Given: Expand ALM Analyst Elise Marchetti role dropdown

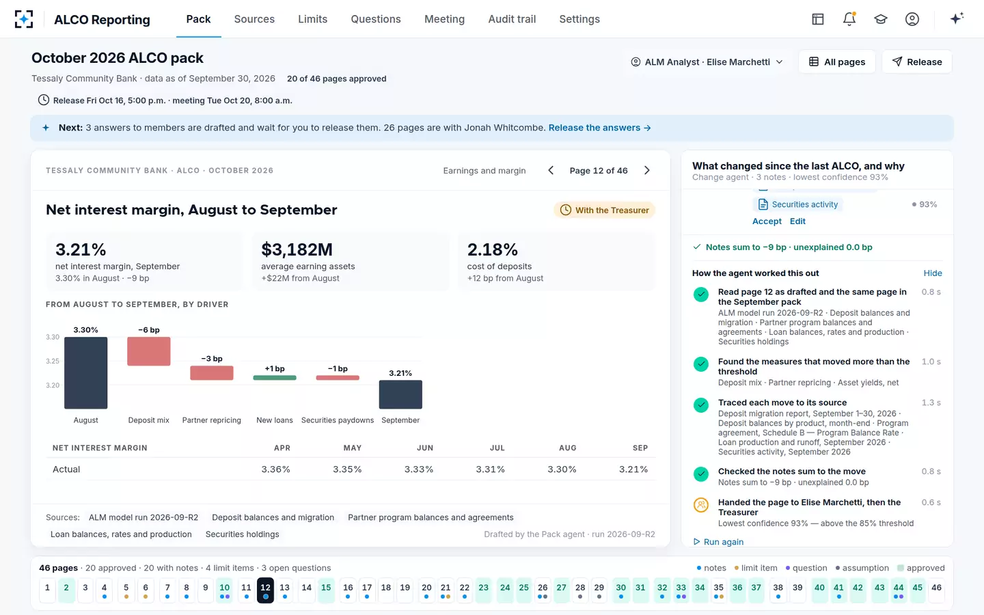Looking at the screenshot, I should coord(707,61).
